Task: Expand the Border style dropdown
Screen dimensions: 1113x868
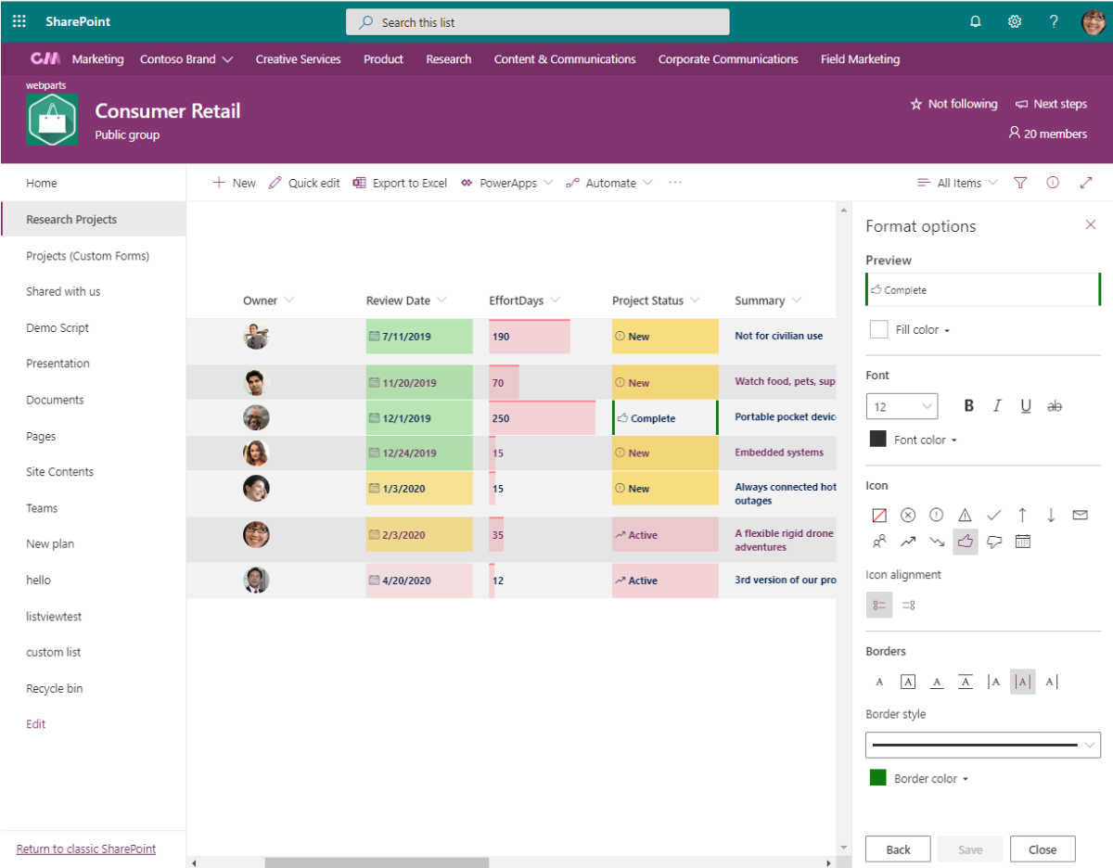Action: [x=983, y=745]
